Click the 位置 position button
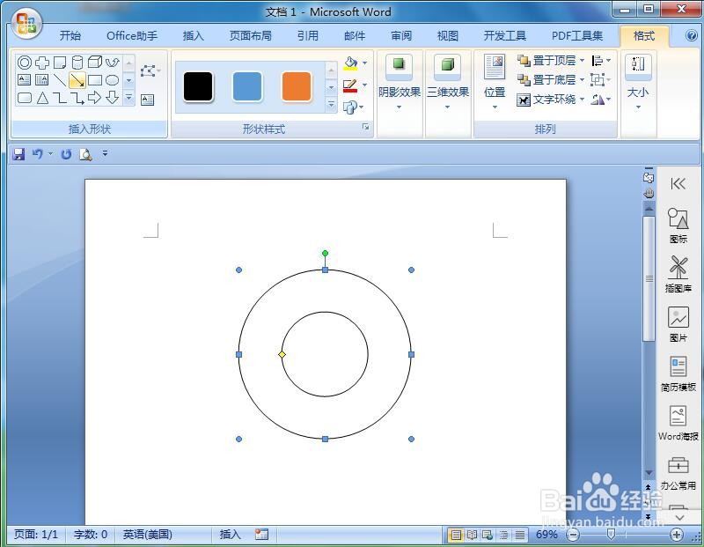Image resolution: width=704 pixels, height=547 pixels. click(x=495, y=82)
